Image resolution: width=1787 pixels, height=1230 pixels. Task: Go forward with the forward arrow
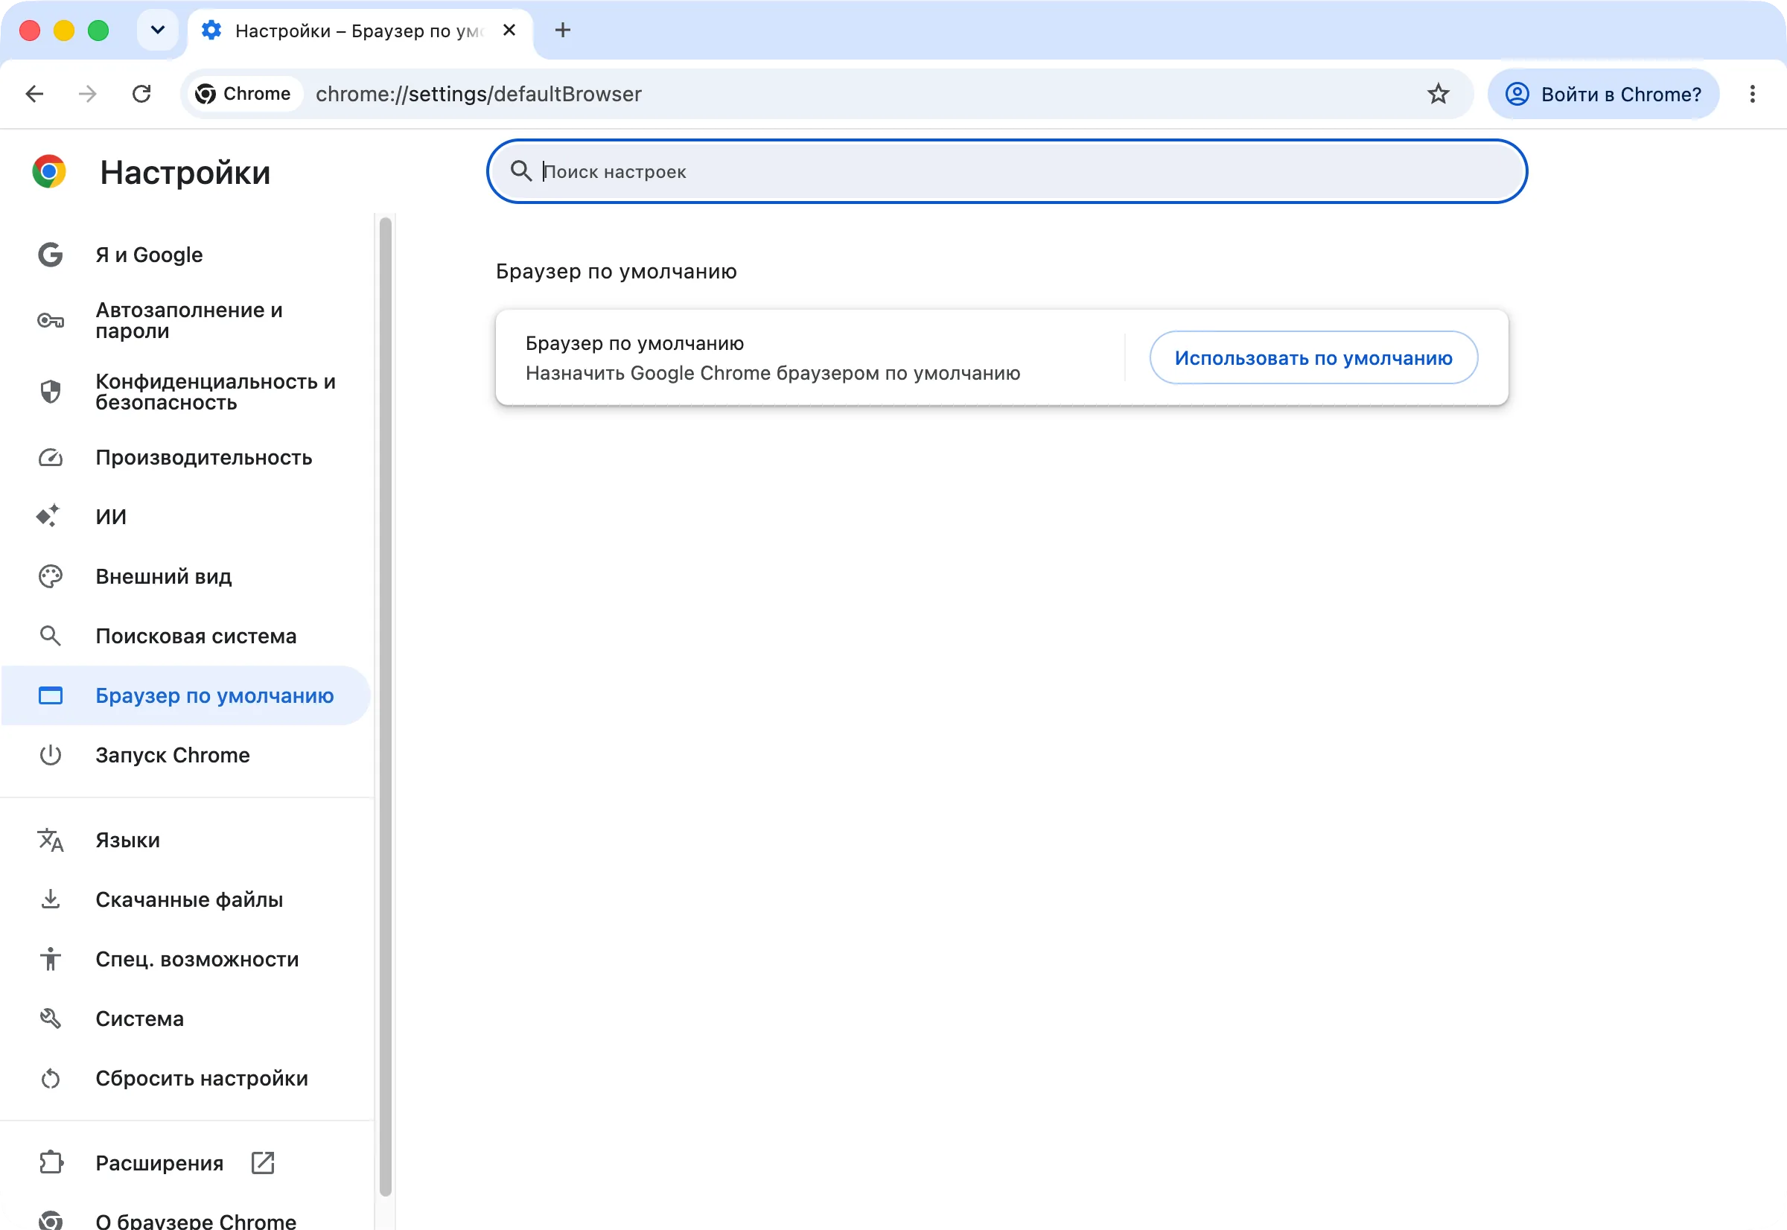(88, 94)
